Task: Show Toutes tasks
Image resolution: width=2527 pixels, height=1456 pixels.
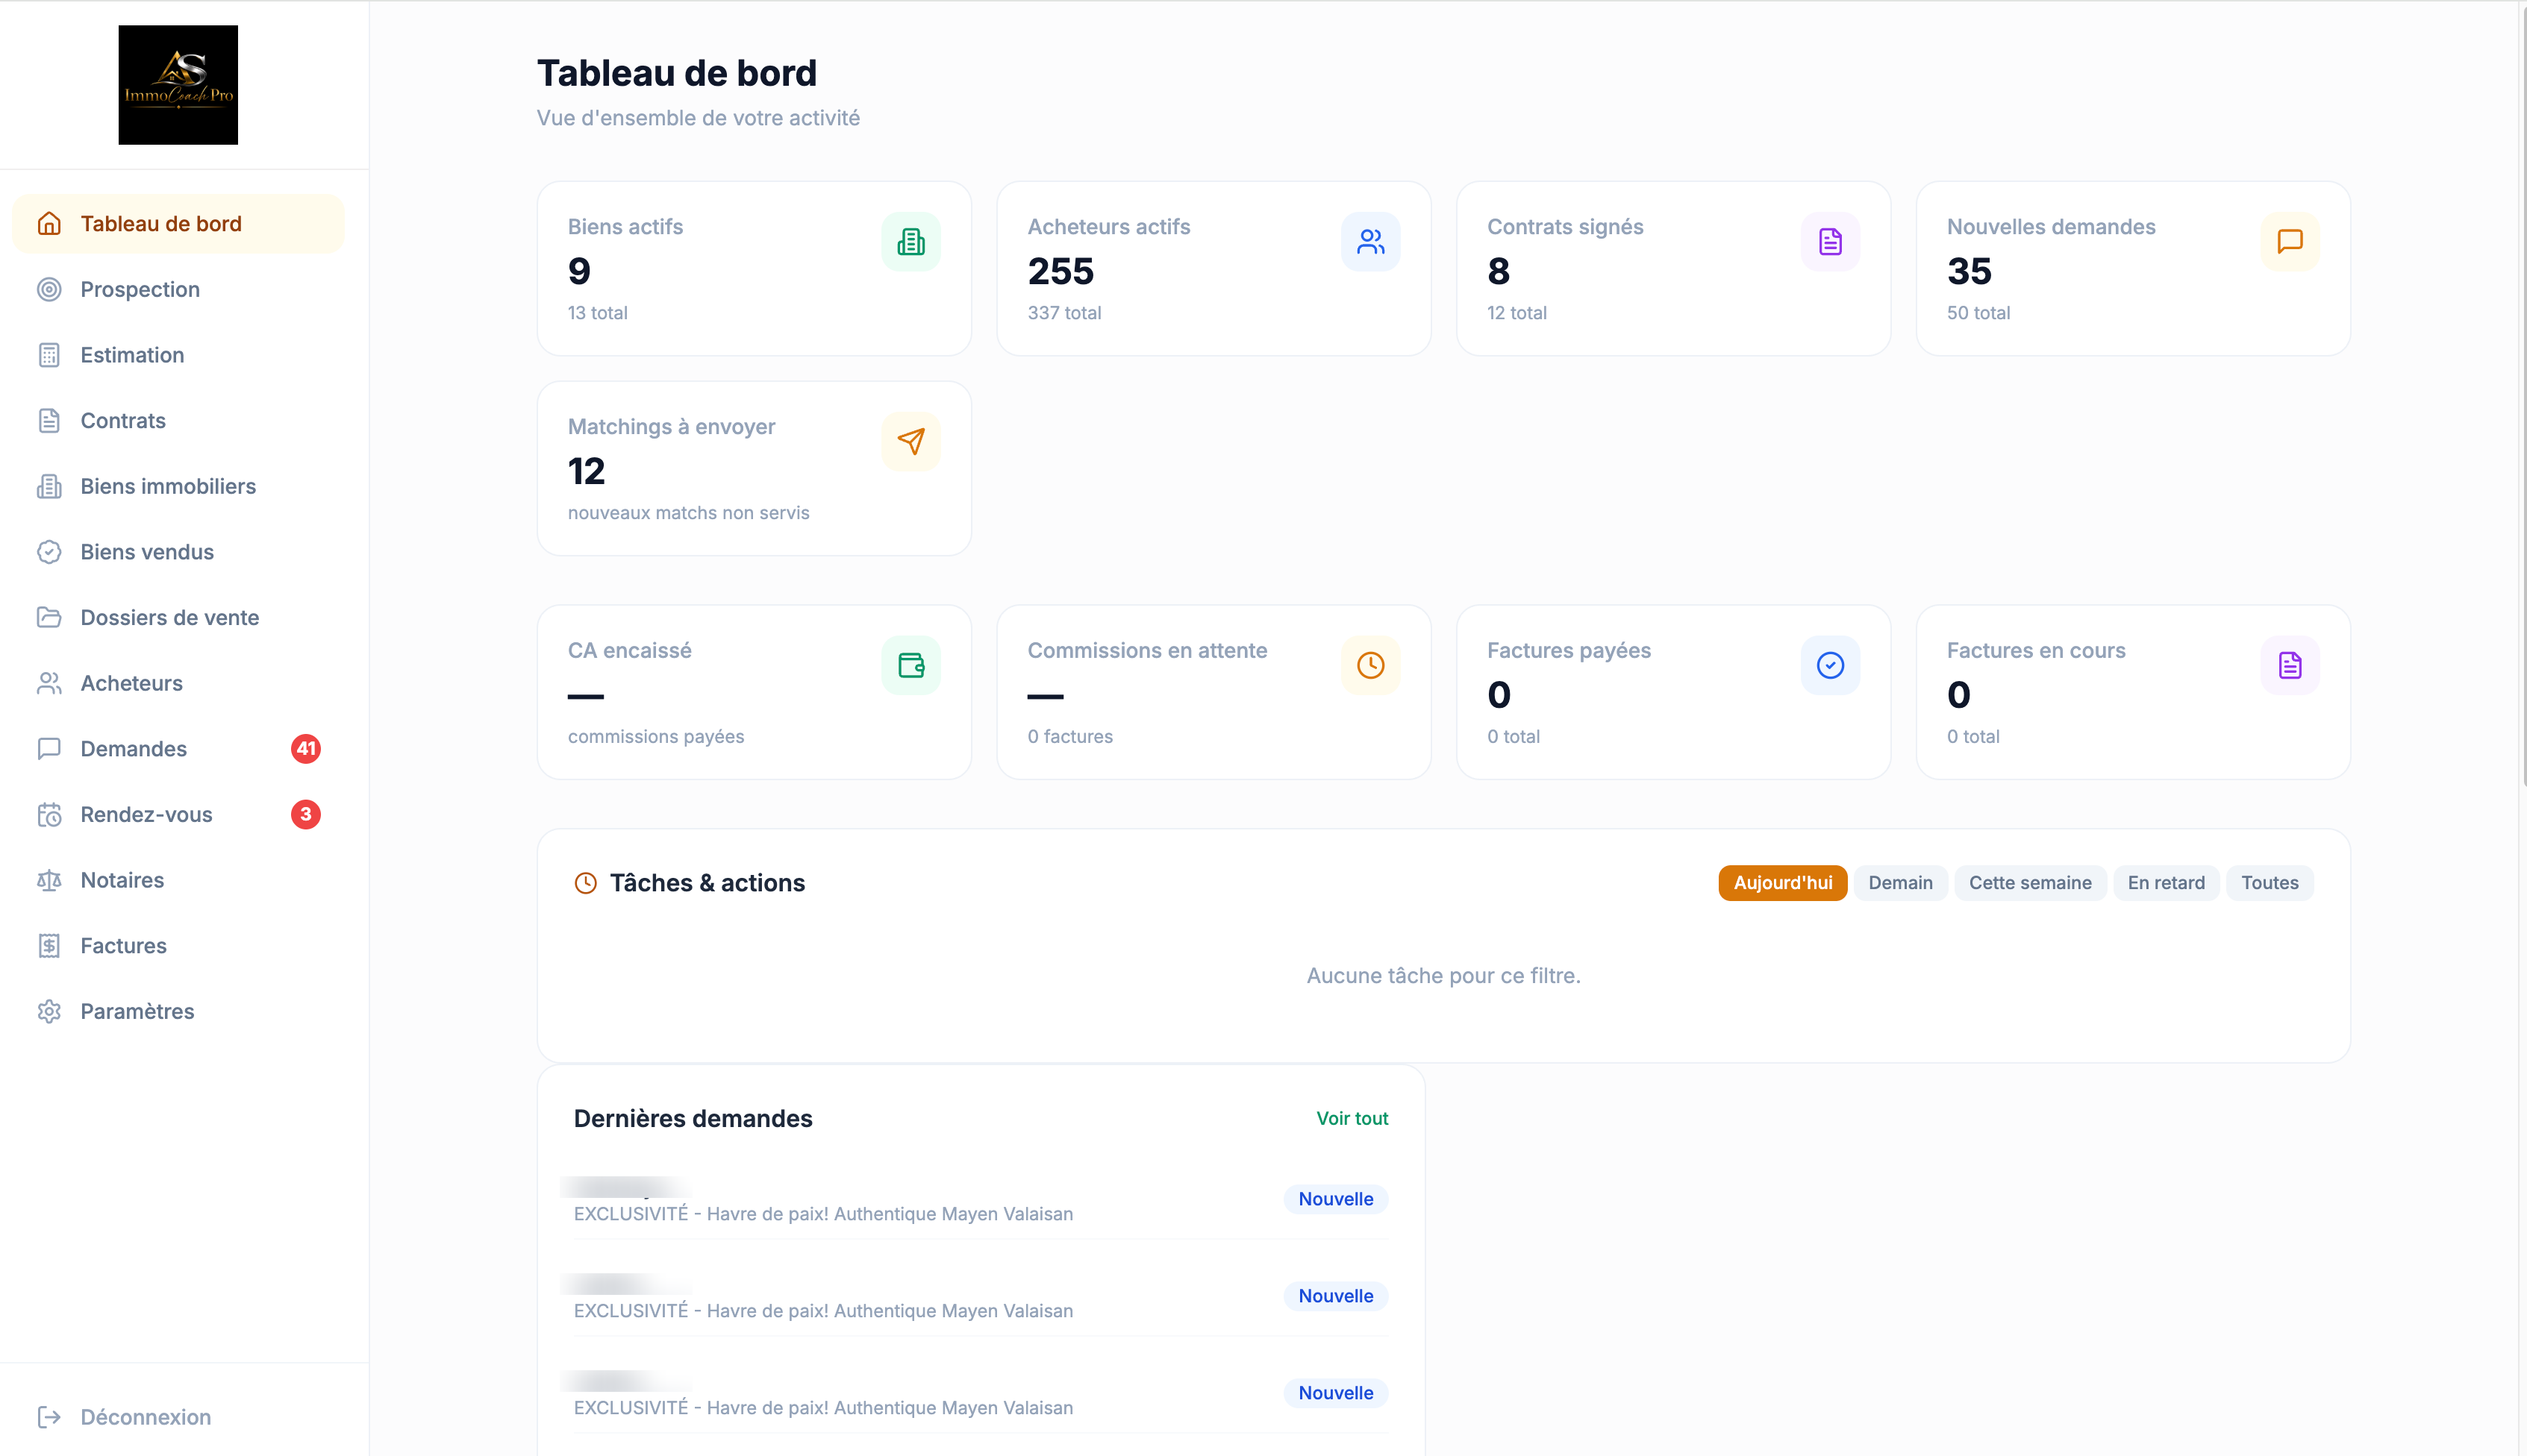Action: pyautogui.click(x=2269, y=883)
